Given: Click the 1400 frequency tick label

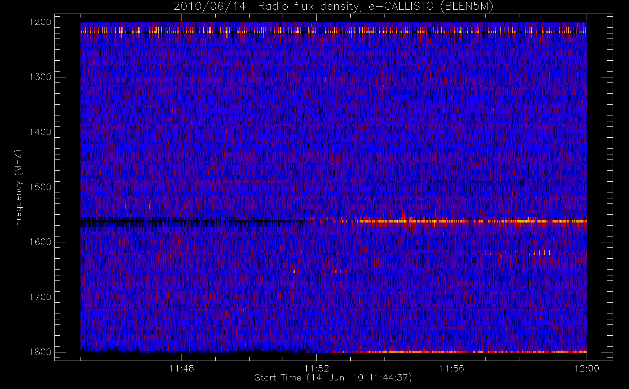Looking at the screenshot, I should click(40, 132).
